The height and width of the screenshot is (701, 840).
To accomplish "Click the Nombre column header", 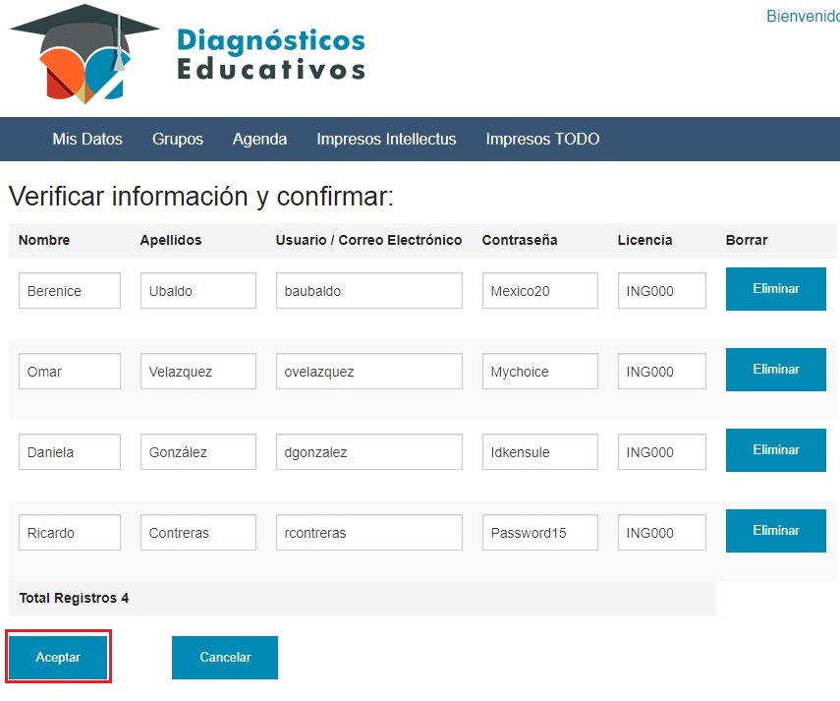I will (x=44, y=240).
